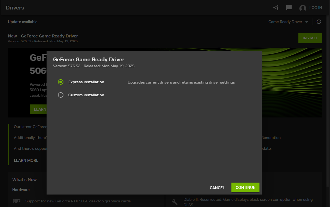Viewport: 330px width, 207px height.
Task: Click "Support for new GeForce RTX 5060" text
Action: point(78,201)
